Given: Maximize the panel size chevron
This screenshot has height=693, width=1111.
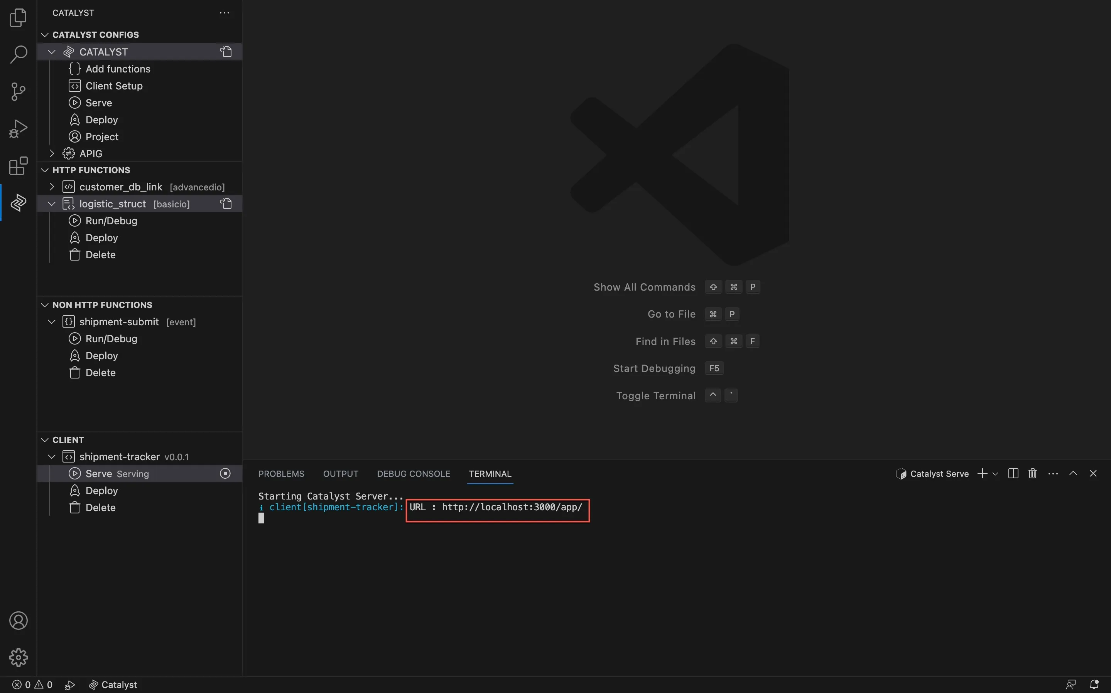Looking at the screenshot, I should click(x=1073, y=473).
